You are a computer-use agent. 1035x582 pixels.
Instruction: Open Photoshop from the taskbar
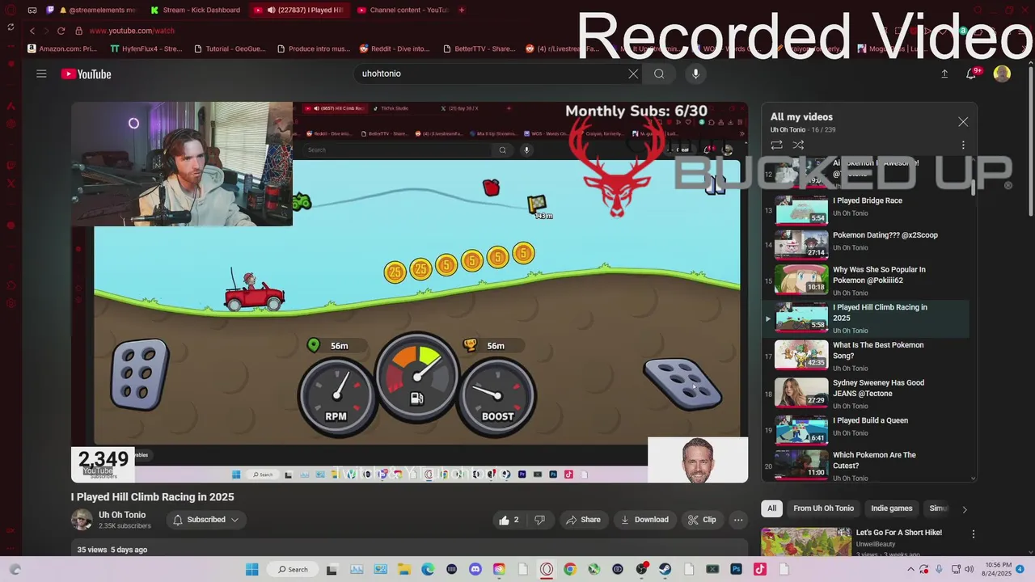(x=736, y=569)
